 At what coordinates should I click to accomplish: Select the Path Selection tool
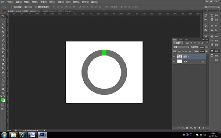click(x=3, y=81)
